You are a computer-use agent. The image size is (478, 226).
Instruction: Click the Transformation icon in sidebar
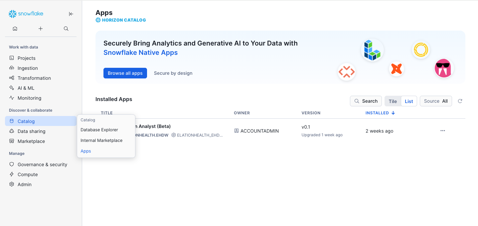click(12, 78)
